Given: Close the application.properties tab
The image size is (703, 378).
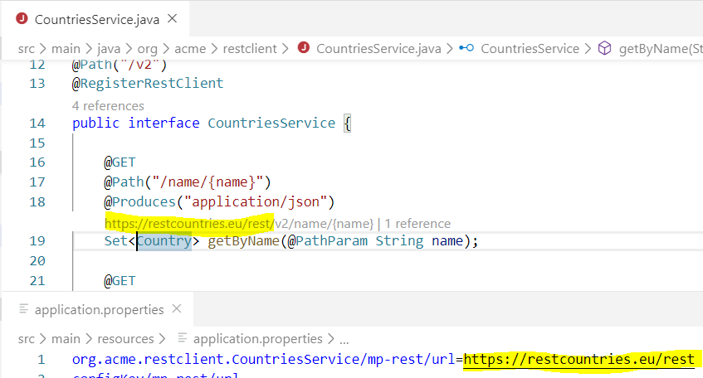Looking at the screenshot, I should pos(177,308).
